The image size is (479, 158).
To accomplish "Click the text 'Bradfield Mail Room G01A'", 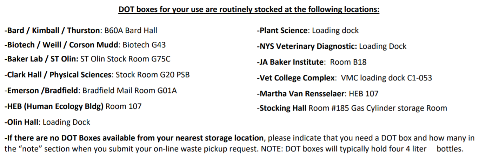I will (130, 91).
